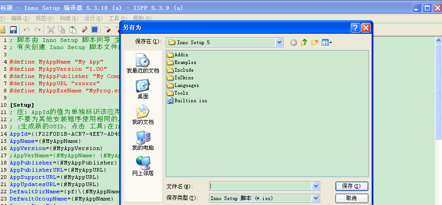Screen dimensions: 442x205
Task: Click the #define MyAppURL line in the editor
Action: tap(55, 83)
